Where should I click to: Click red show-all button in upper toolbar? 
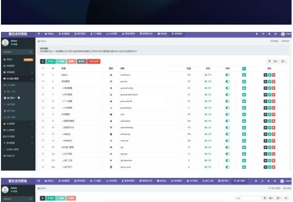click(94, 61)
